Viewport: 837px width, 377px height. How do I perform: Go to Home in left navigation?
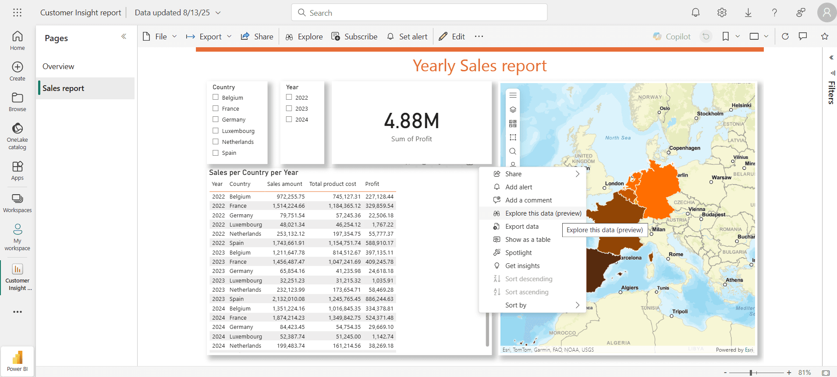click(x=18, y=41)
